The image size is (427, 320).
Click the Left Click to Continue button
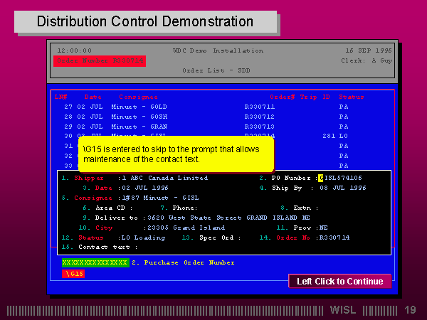click(x=339, y=281)
